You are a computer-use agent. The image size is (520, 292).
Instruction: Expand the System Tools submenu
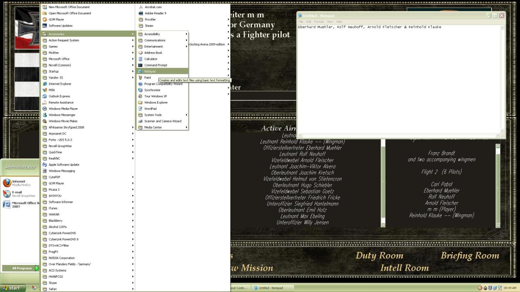[x=162, y=115]
